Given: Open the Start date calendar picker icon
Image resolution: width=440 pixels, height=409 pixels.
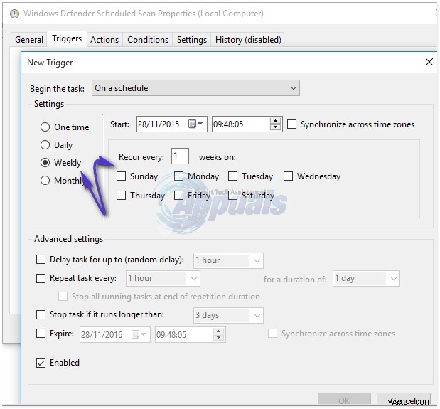Looking at the screenshot, I should [192, 124].
